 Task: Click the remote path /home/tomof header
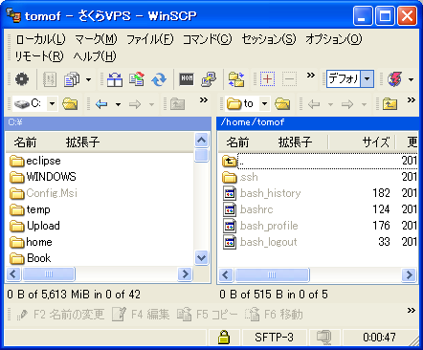pyautogui.click(x=318, y=122)
